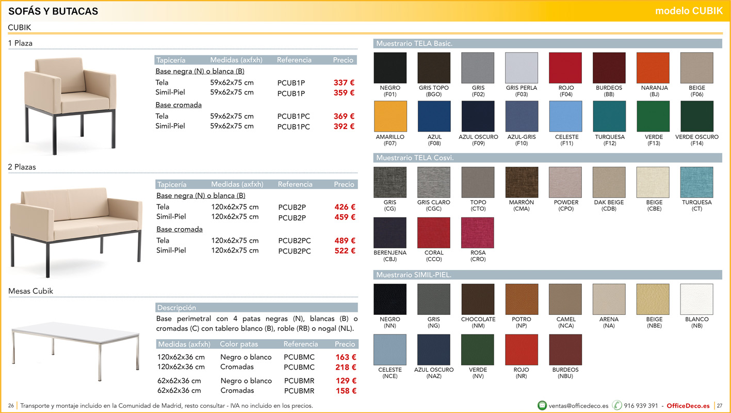Viewport: 731px width, 413px height.
Task: Pick the AZUL-GRIS (F10) swatch
Action: tap(522, 116)
